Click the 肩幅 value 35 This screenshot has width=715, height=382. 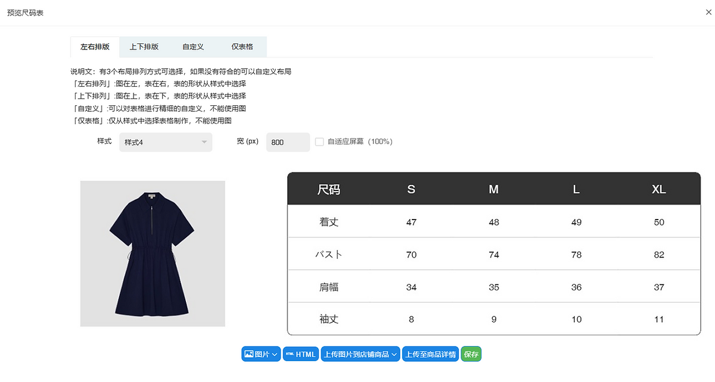493,287
